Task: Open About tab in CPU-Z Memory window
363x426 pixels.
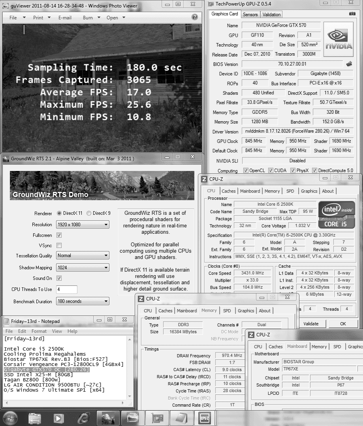Action: [265, 311]
